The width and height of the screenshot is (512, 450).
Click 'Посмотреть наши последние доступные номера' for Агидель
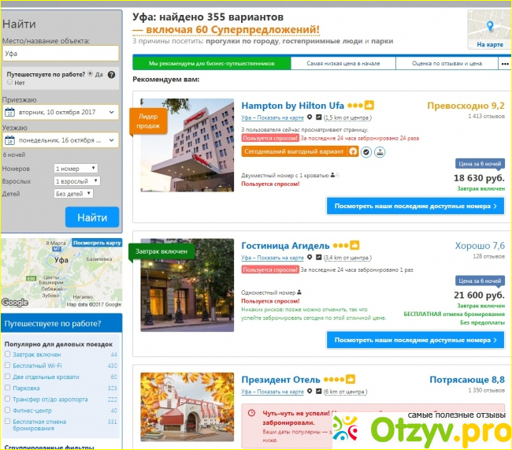(x=415, y=340)
